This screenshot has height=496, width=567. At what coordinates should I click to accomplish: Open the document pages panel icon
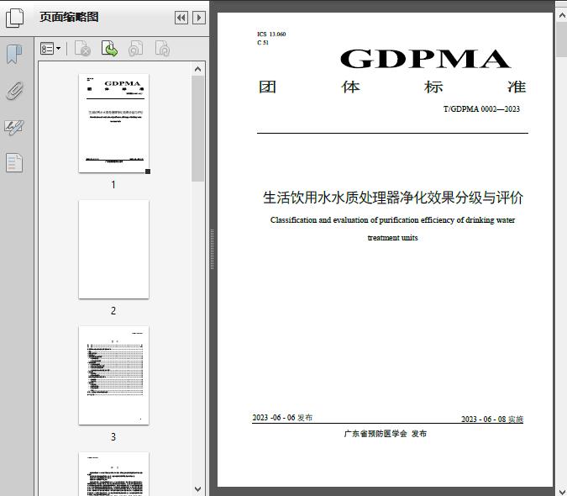tap(14, 163)
